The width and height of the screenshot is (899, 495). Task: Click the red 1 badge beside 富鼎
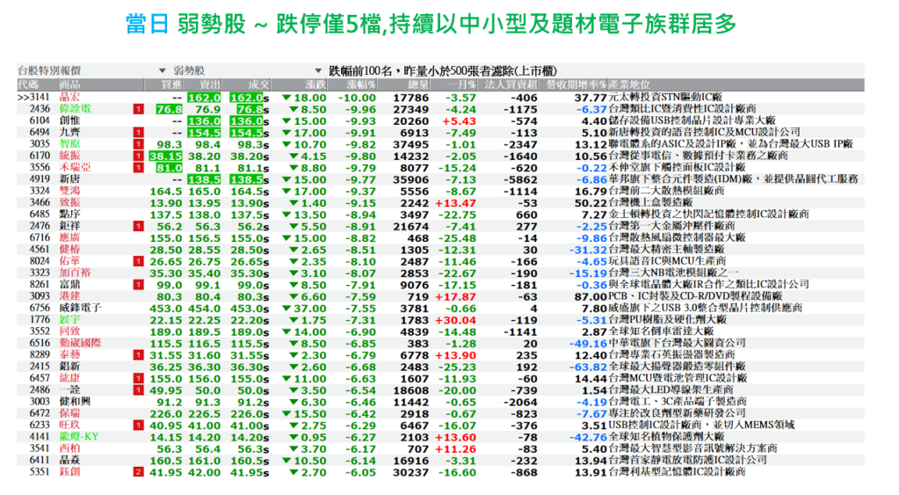137,285
